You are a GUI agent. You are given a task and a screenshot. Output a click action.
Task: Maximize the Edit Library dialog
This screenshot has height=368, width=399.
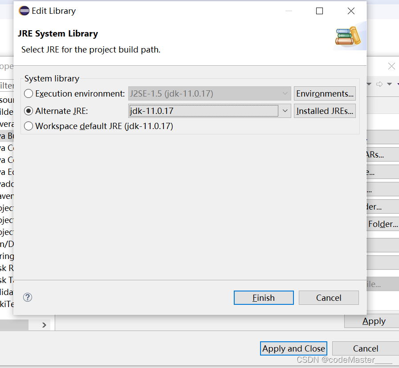pyautogui.click(x=319, y=11)
